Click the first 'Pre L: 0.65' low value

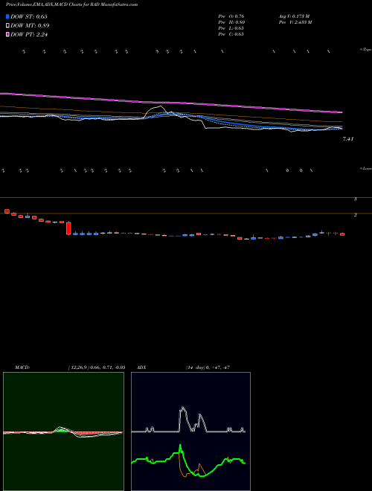click(231, 28)
